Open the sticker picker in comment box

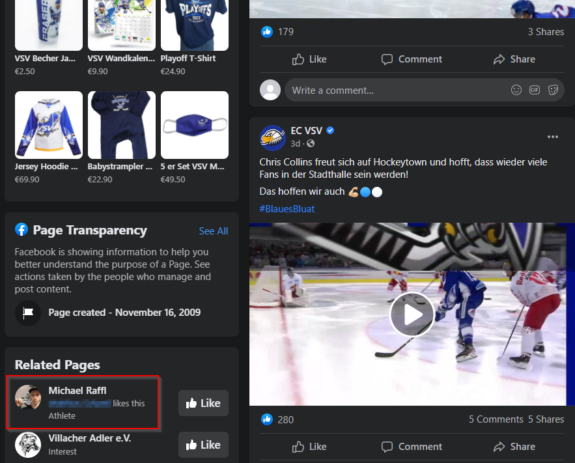(554, 90)
